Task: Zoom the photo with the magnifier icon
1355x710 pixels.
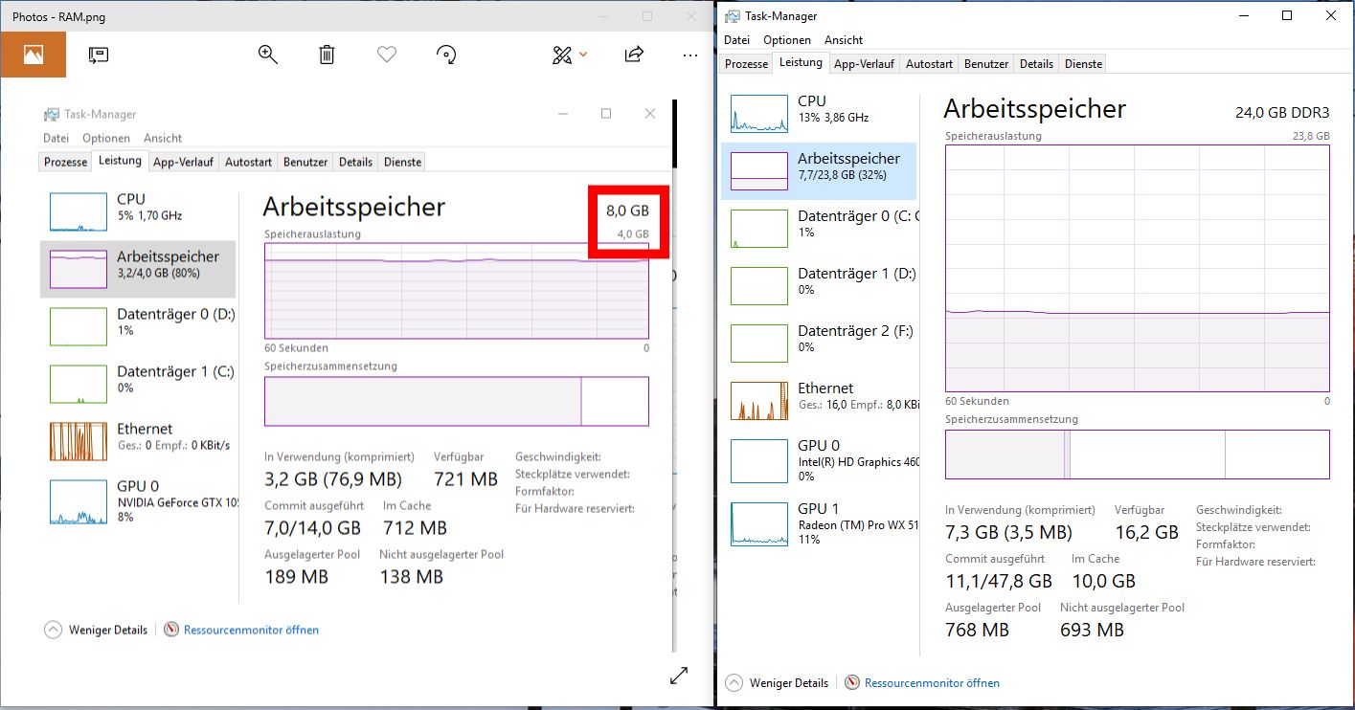Action: coord(268,55)
